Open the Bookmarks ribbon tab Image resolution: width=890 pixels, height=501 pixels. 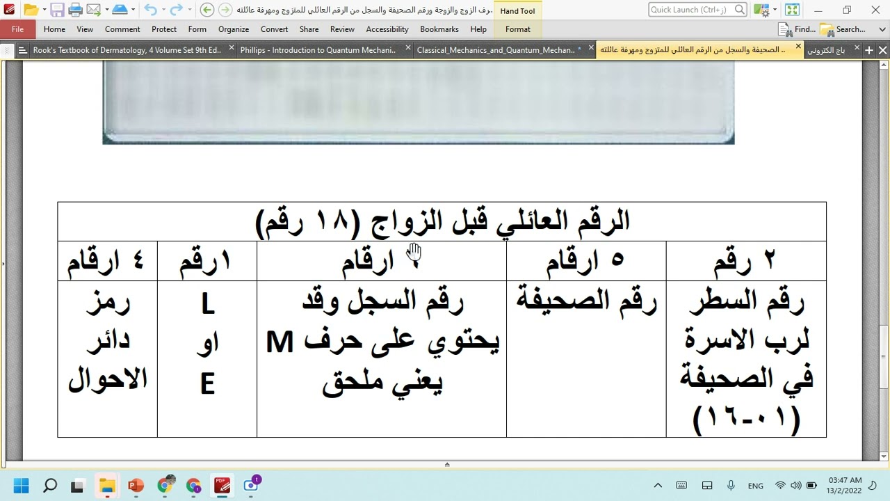click(x=439, y=29)
